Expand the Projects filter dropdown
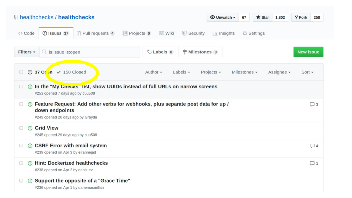The image size is (352, 198). 211,72
